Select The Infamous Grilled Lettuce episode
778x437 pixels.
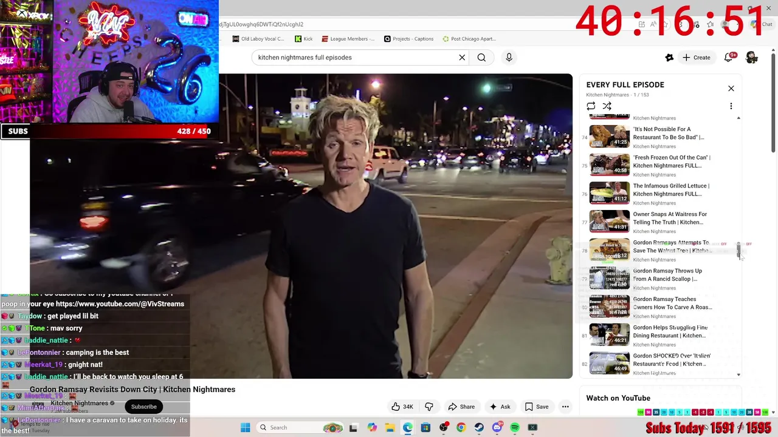[661, 194]
